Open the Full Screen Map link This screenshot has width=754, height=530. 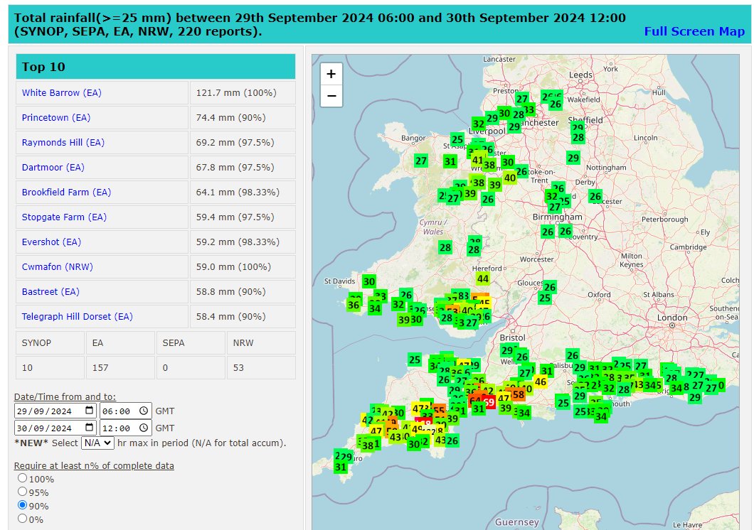click(x=694, y=31)
